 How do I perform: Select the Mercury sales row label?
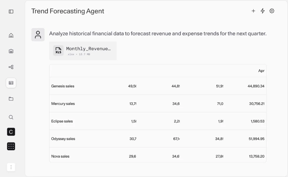pyautogui.click(x=63, y=104)
